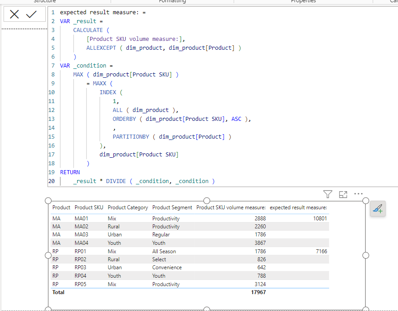Sort by expected result measure header
The image size is (398, 311).
pos(298,207)
